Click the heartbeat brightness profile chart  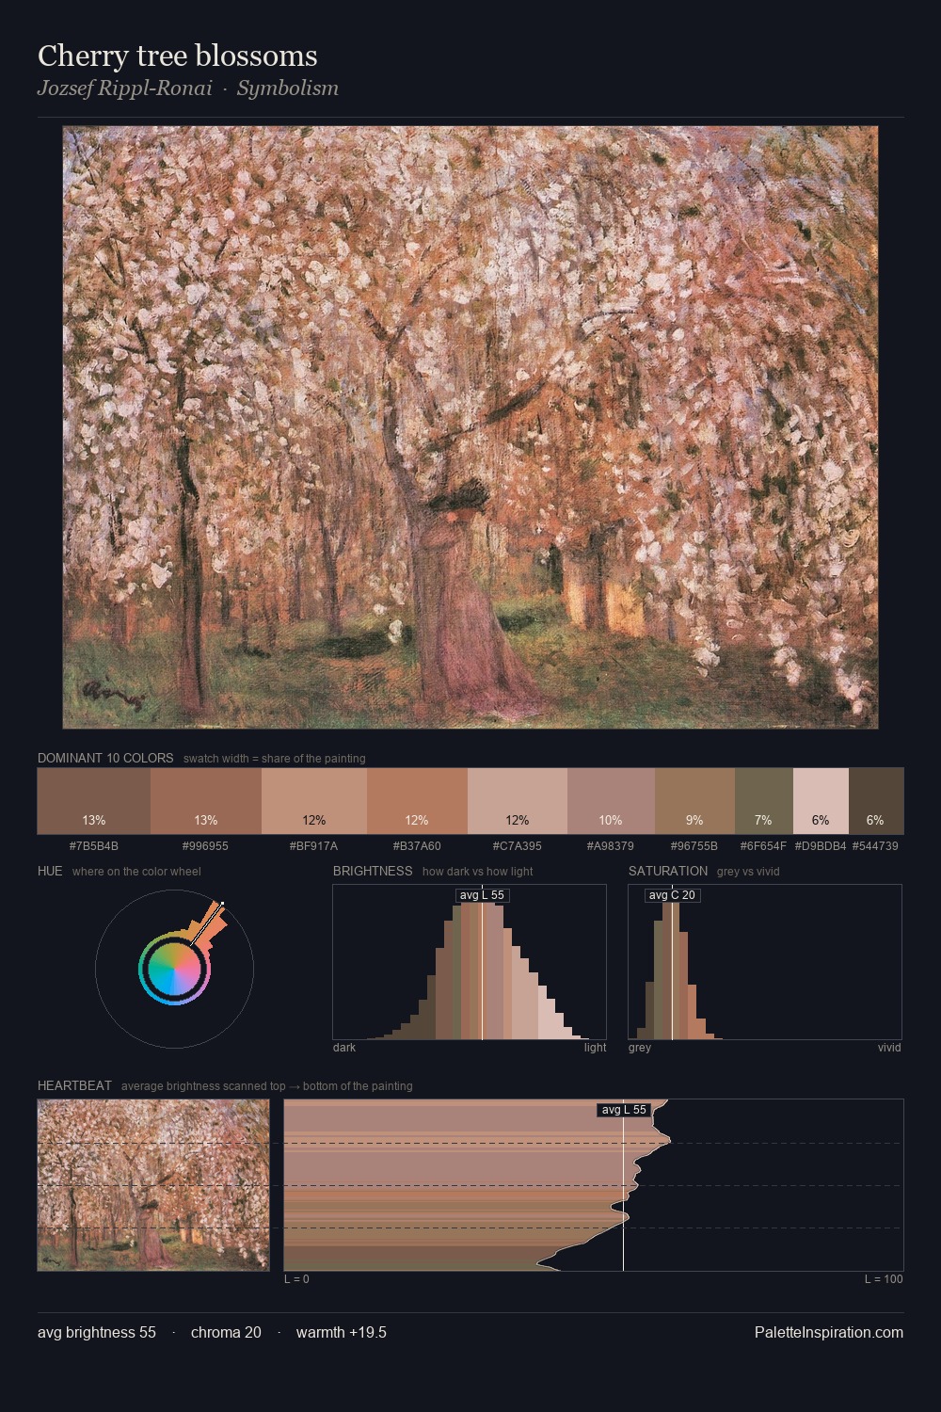coord(594,1185)
